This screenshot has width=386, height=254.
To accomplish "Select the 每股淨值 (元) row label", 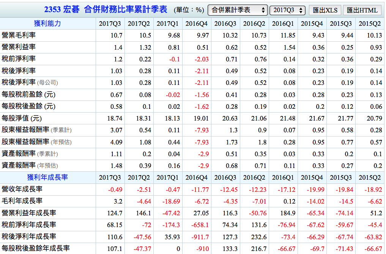I will [x=22, y=118].
